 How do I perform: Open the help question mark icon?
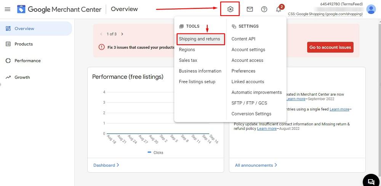click(x=264, y=9)
